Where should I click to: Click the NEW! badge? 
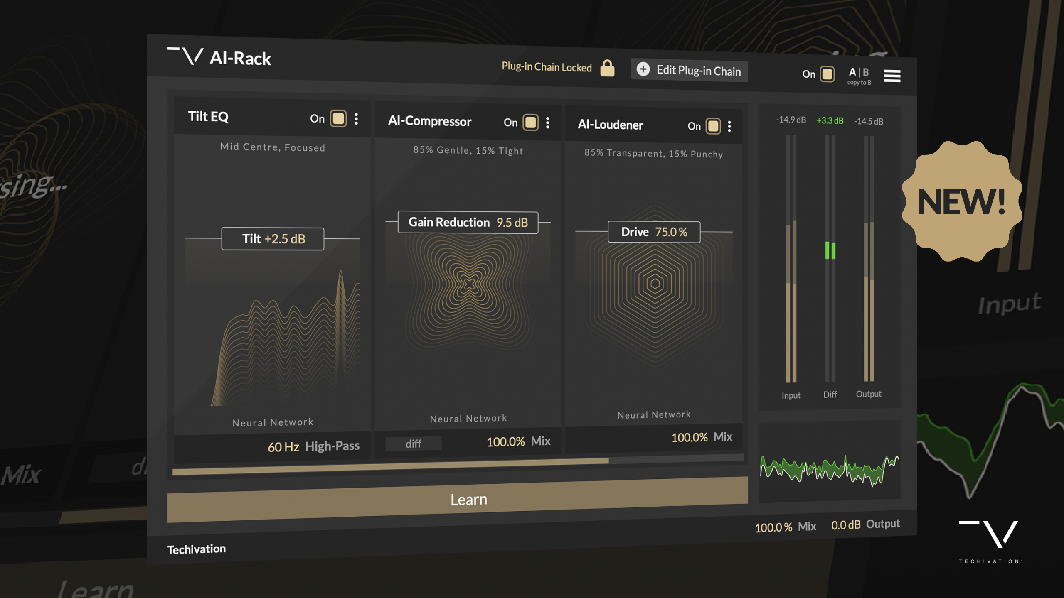(962, 201)
